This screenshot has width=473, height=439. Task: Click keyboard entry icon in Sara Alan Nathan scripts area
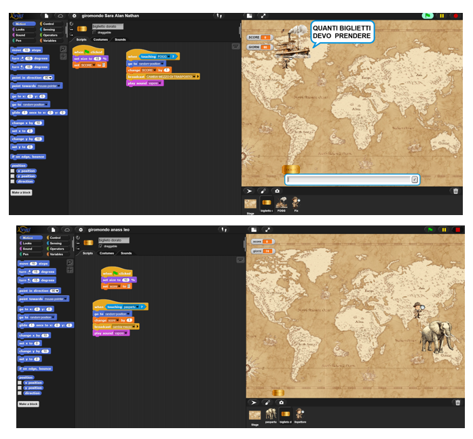point(235,46)
